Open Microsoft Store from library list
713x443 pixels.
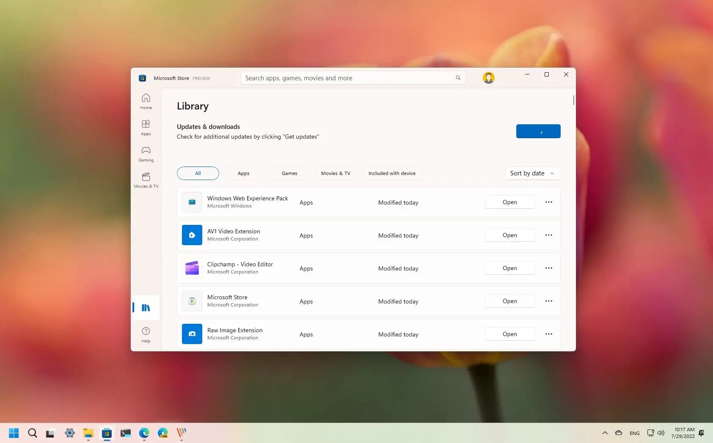pyautogui.click(x=510, y=301)
